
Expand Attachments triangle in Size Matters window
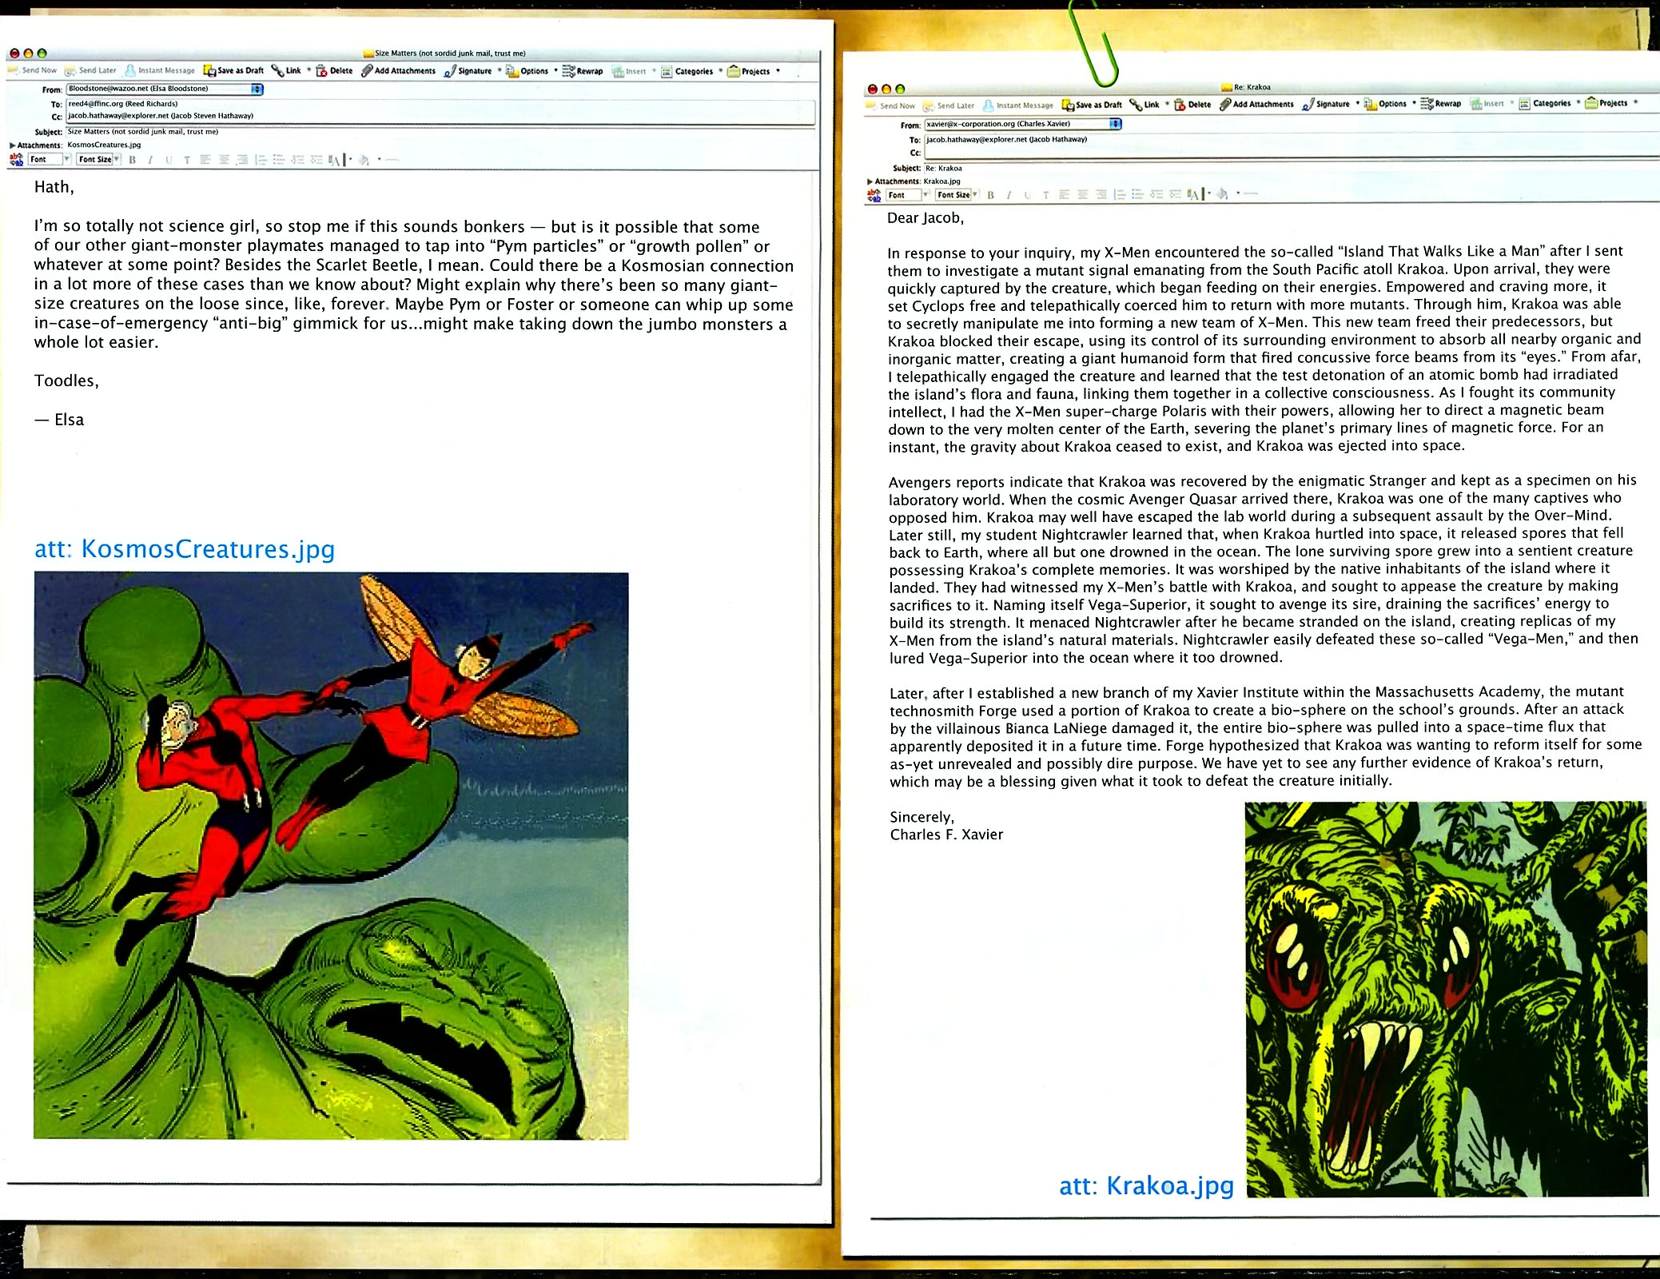[12, 145]
